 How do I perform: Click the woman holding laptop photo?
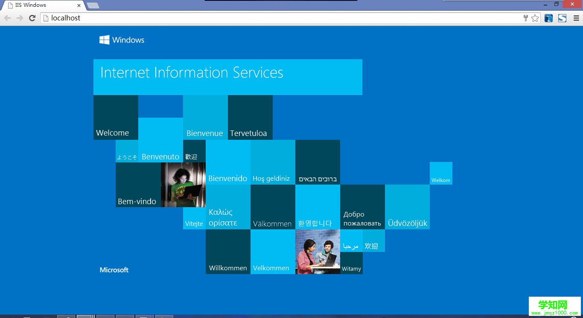tap(183, 185)
